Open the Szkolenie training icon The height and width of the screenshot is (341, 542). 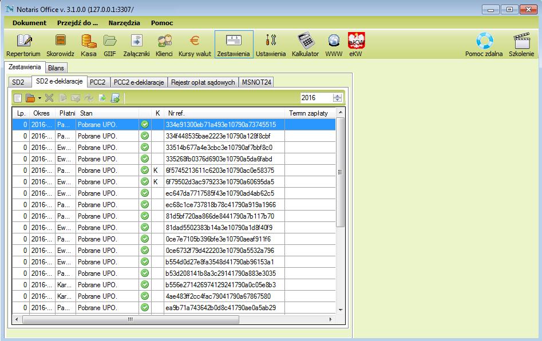(x=521, y=45)
